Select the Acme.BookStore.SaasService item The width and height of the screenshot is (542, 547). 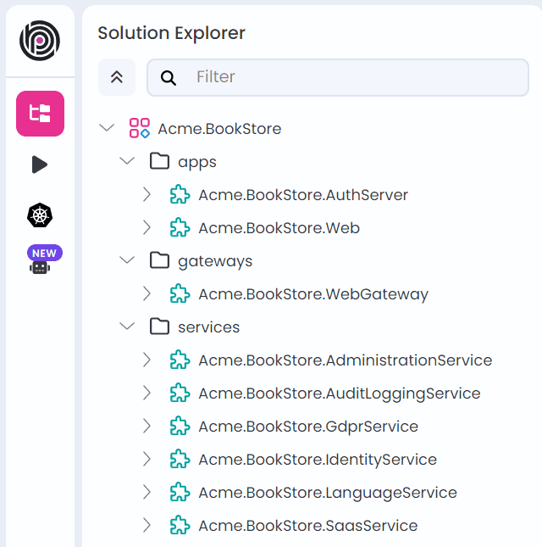coord(307,526)
